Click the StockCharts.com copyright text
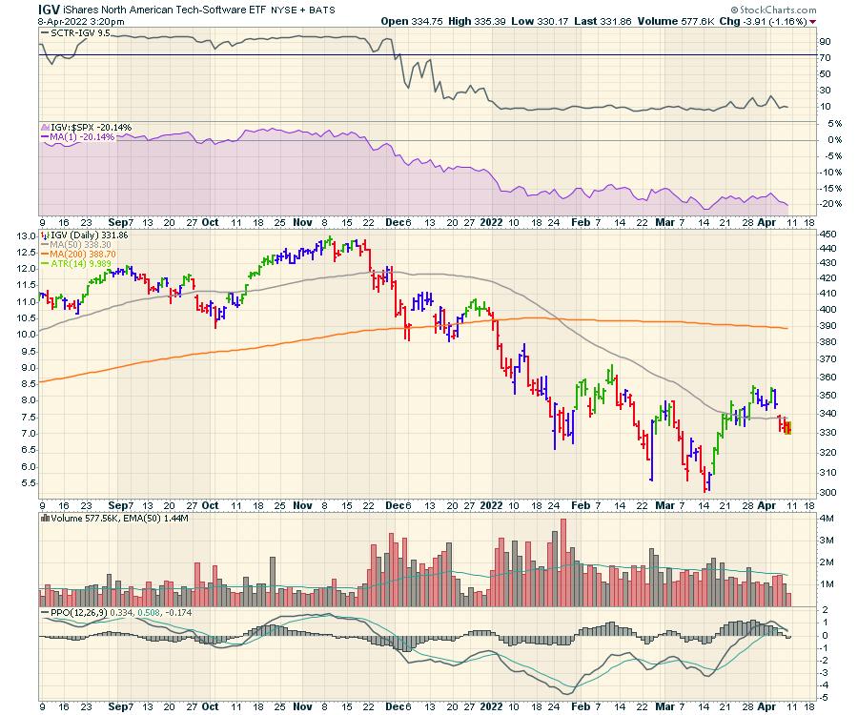This screenshot has width=858, height=715. [x=774, y=10]
